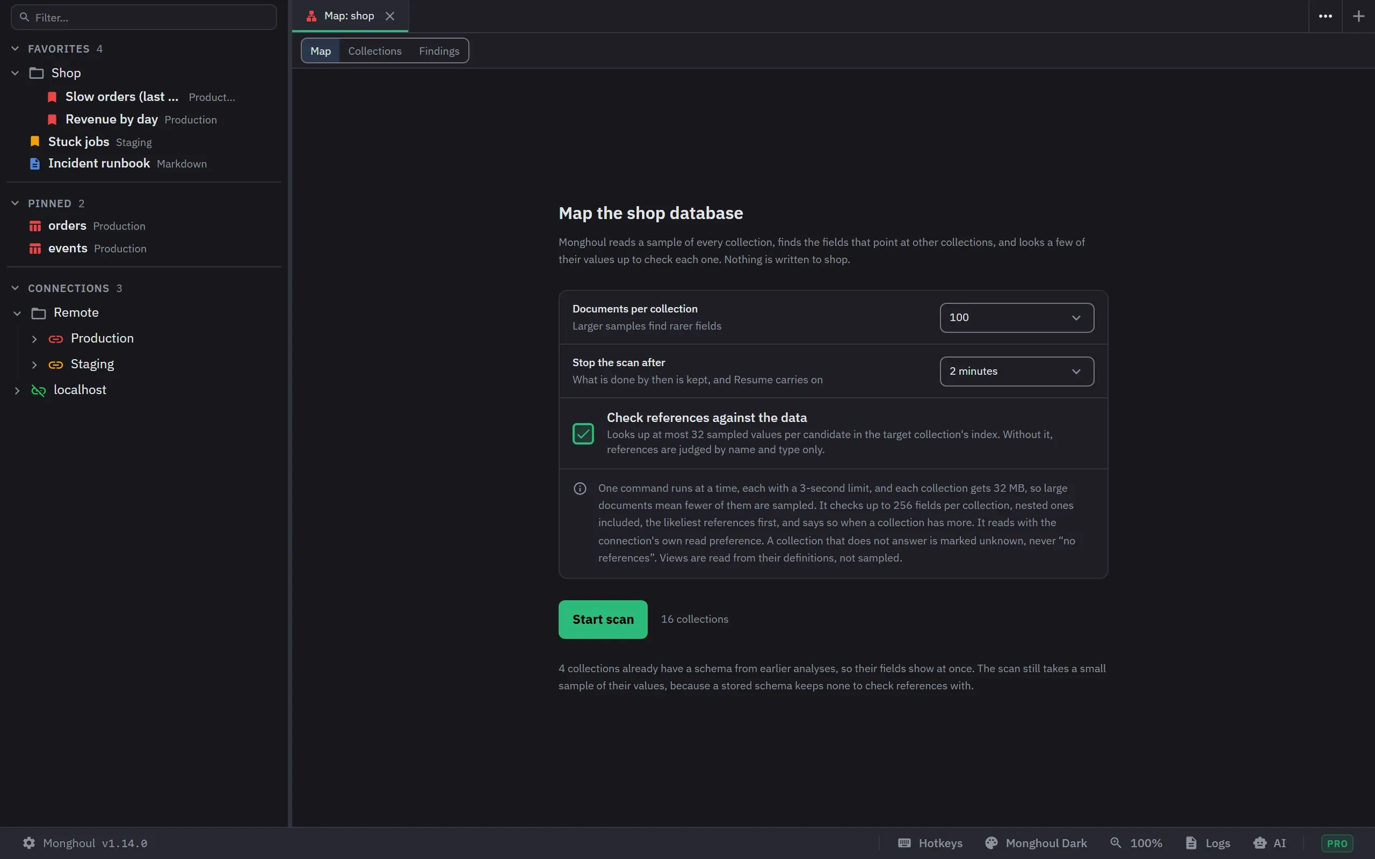Click the events collection table icon
Viewport: 1375px width, 859px height.
(35, 249)
